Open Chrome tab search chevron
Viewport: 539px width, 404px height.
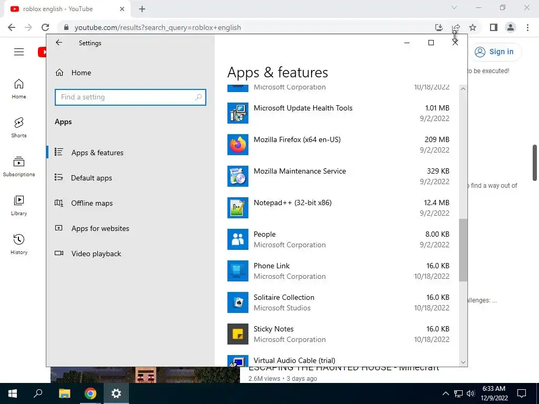(454, 7)
